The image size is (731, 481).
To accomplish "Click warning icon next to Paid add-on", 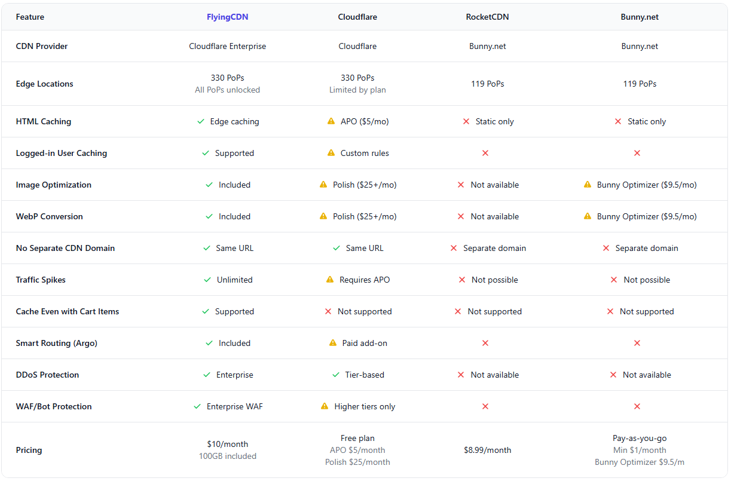I will (333, 343).
